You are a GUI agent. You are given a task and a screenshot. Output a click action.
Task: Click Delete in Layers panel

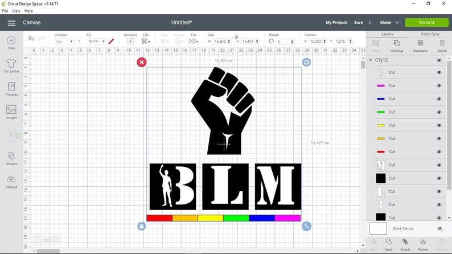(442, 46)
